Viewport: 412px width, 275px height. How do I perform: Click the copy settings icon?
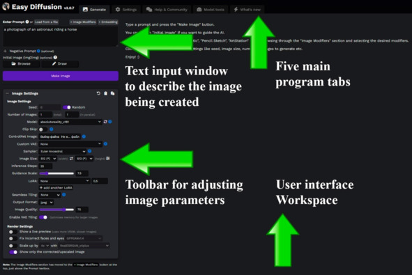point(112,93)
